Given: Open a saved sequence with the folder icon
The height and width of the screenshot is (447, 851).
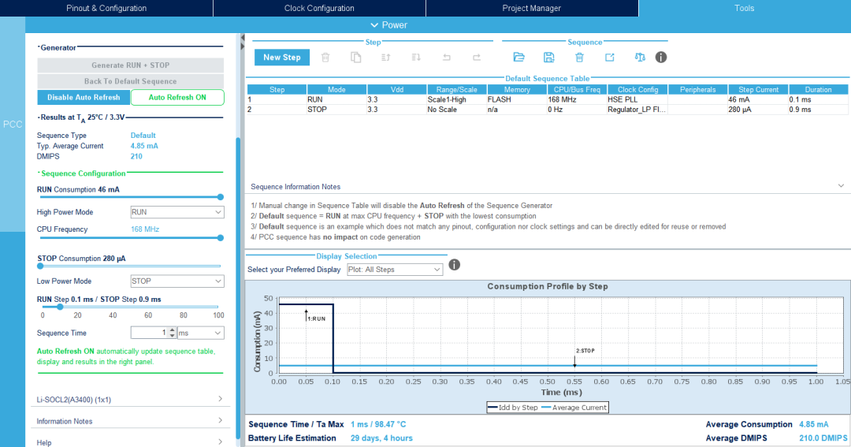Looking at the screenshot, I should coord(518,57).
